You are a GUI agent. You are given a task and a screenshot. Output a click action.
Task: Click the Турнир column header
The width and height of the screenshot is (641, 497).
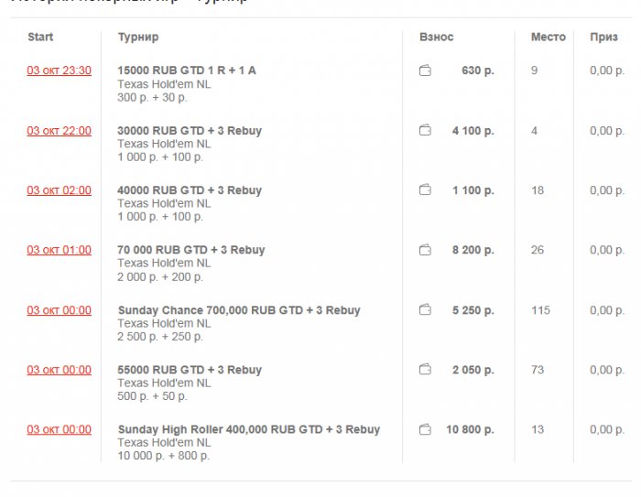(x=138, y=38)
